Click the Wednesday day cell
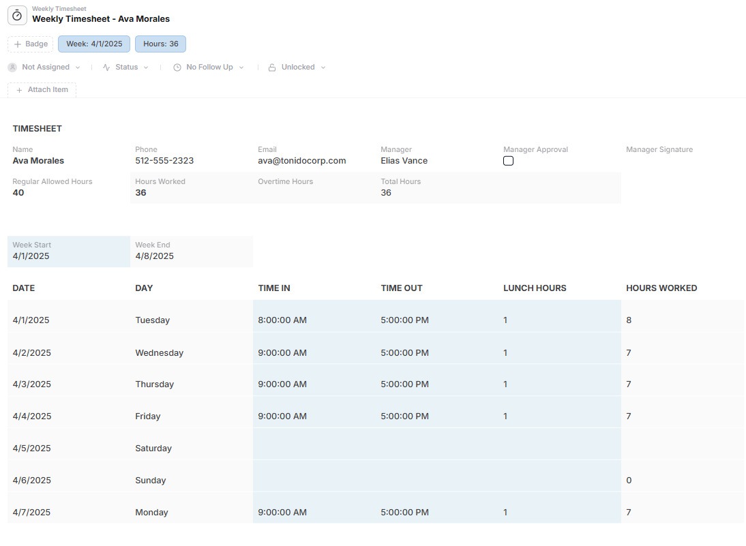This screenshot has width=746, height=546. (192, 348)
